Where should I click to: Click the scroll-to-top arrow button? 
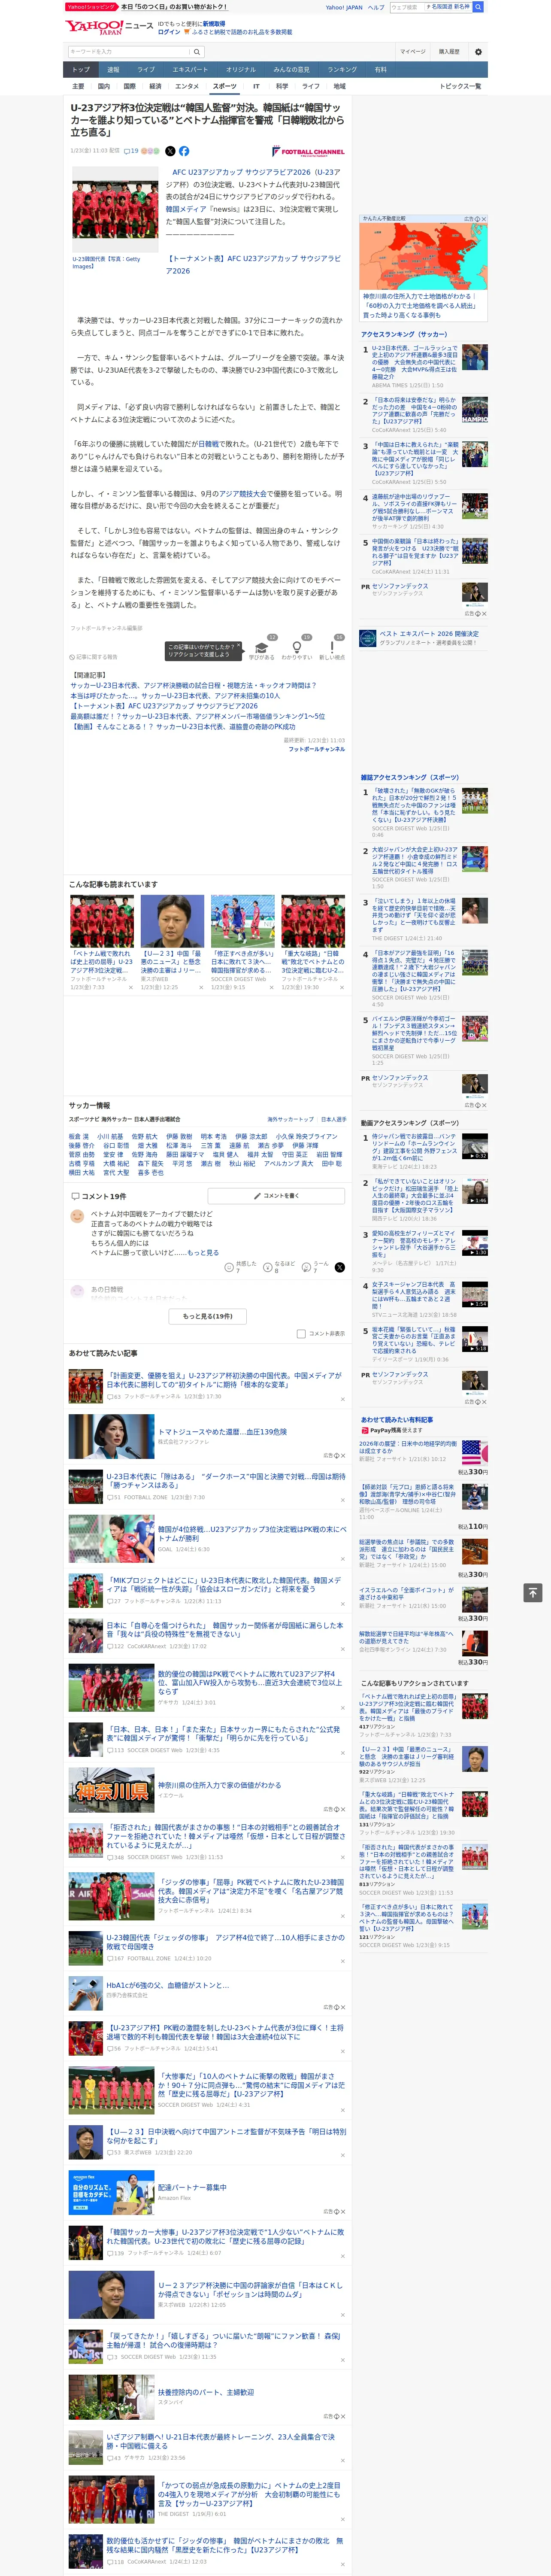tap(533, 1592)
